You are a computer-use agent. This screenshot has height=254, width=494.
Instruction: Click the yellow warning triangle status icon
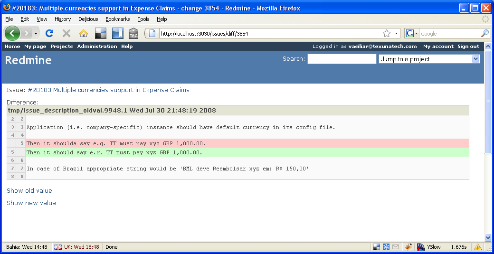click(x=478, y=247)
